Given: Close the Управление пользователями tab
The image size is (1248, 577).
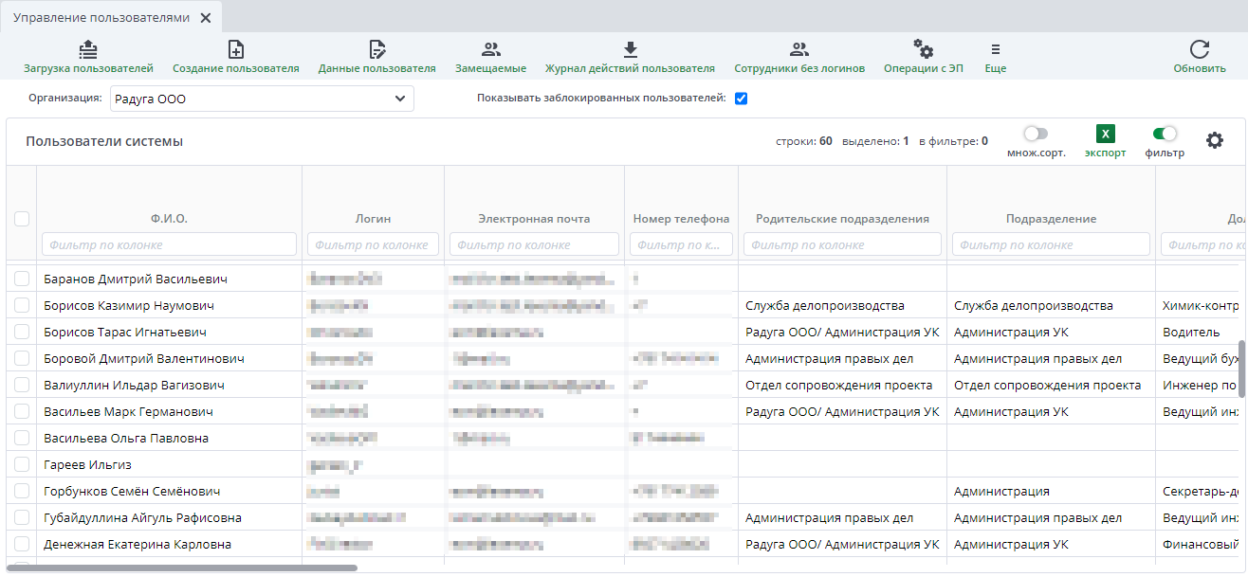Looking at the screenshot, I should [206, 18].
